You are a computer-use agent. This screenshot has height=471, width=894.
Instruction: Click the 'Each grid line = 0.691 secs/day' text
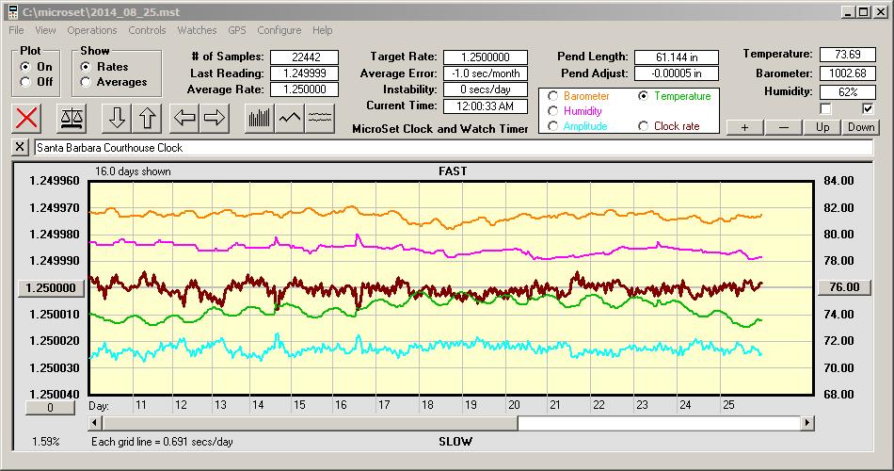162,441
